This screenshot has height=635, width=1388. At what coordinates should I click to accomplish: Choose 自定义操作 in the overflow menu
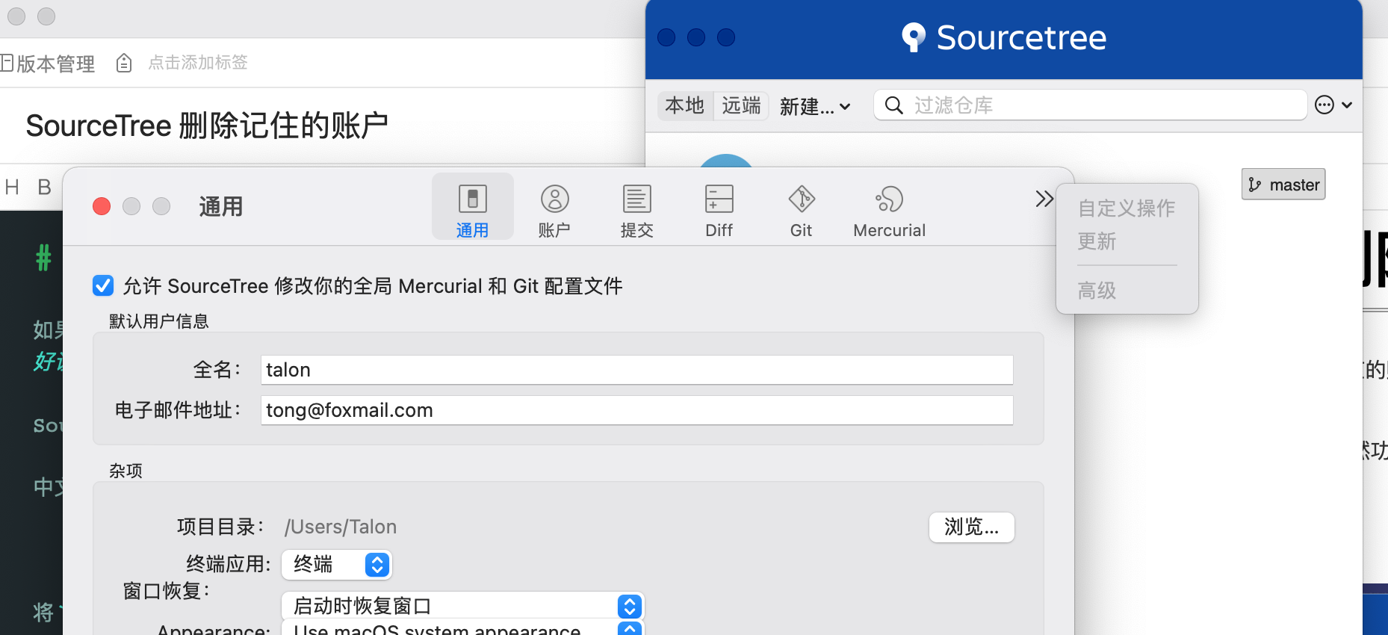pos(1127,208)
